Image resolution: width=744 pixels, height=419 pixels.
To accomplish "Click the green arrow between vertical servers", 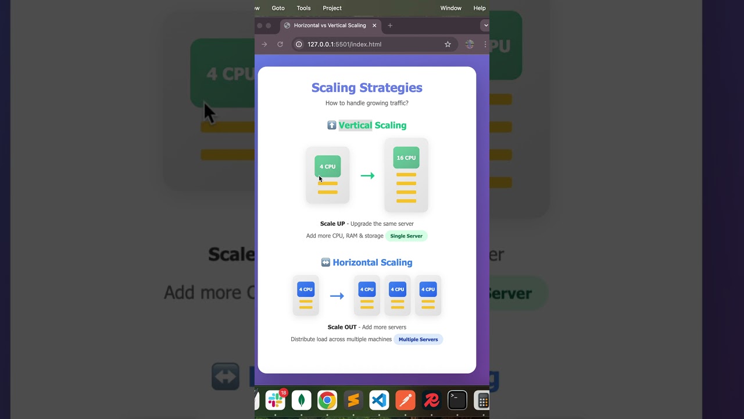I will pyautogui.click(x=367, y=176).
